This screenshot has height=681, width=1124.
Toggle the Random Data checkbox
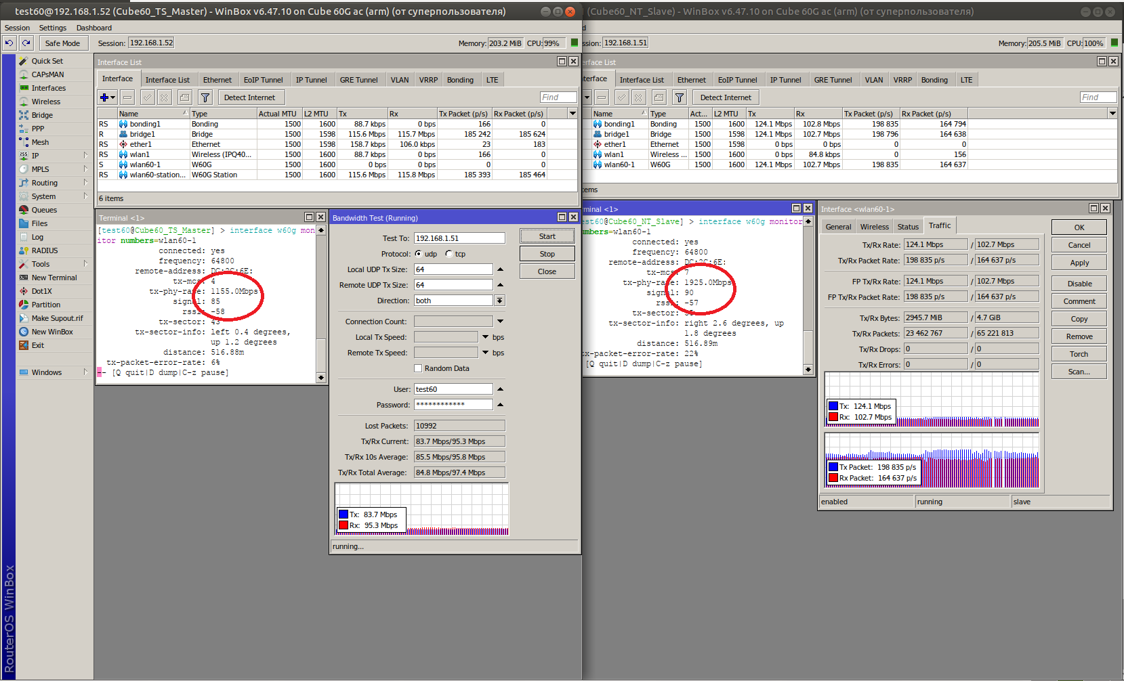418,368
